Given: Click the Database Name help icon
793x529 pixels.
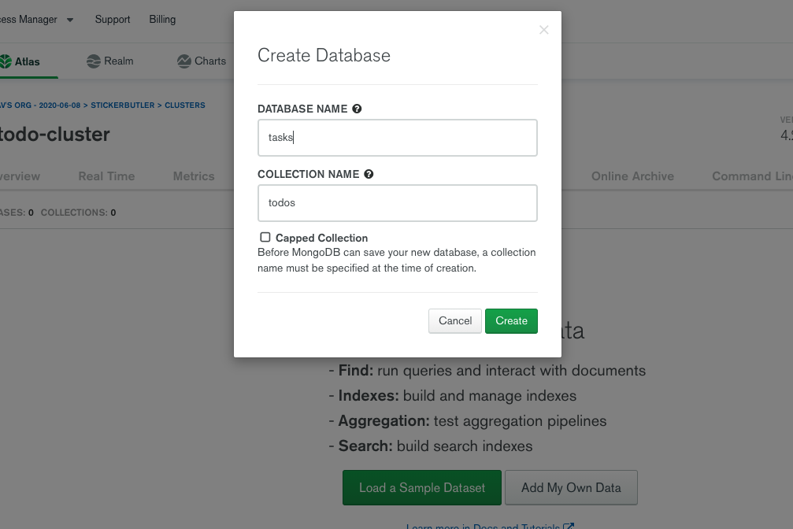Looking at the screenshot, I should pyautogui.click(x=357, y=109).
